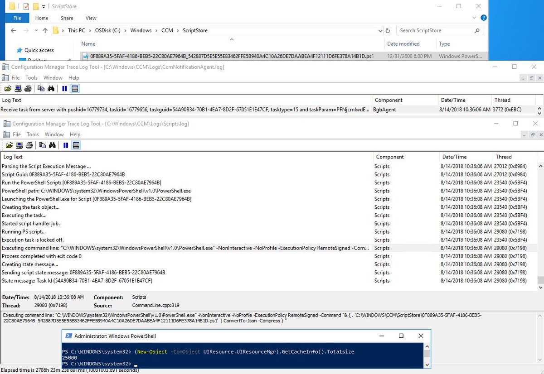This screenshot has height=374, width=544.
Task: Click Date/Time column header in Scripts.log
Action: coord(454,157)
